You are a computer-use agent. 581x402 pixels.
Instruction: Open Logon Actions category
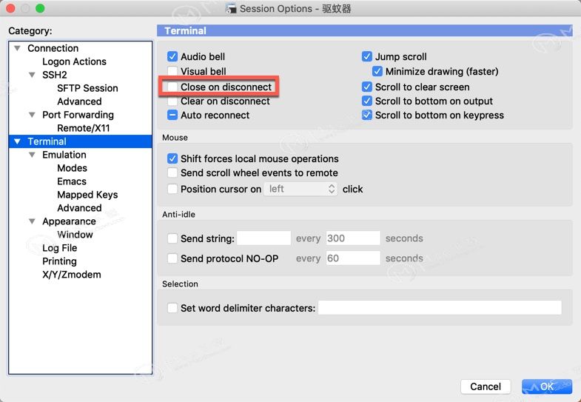point(74,61)
